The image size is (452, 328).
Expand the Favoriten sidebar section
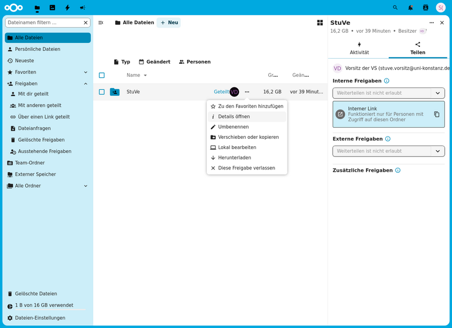point(86,72)
